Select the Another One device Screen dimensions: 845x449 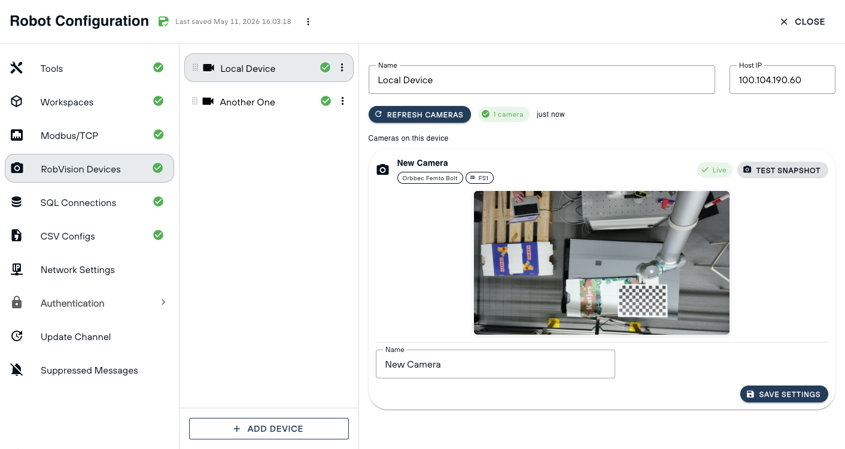pos(269,102)
